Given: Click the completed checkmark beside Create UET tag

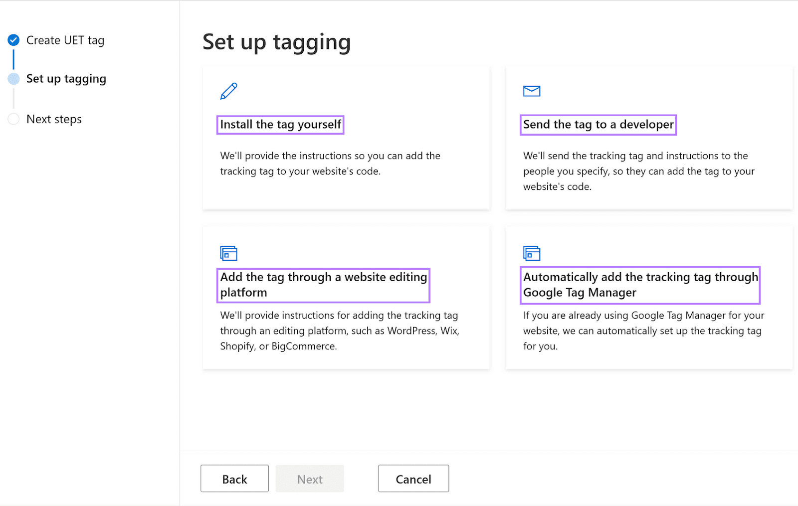Looking at the screenshot, I should (x=14, y=40).
